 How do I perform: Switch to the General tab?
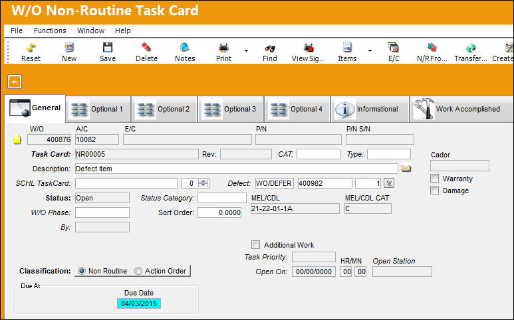35,108
